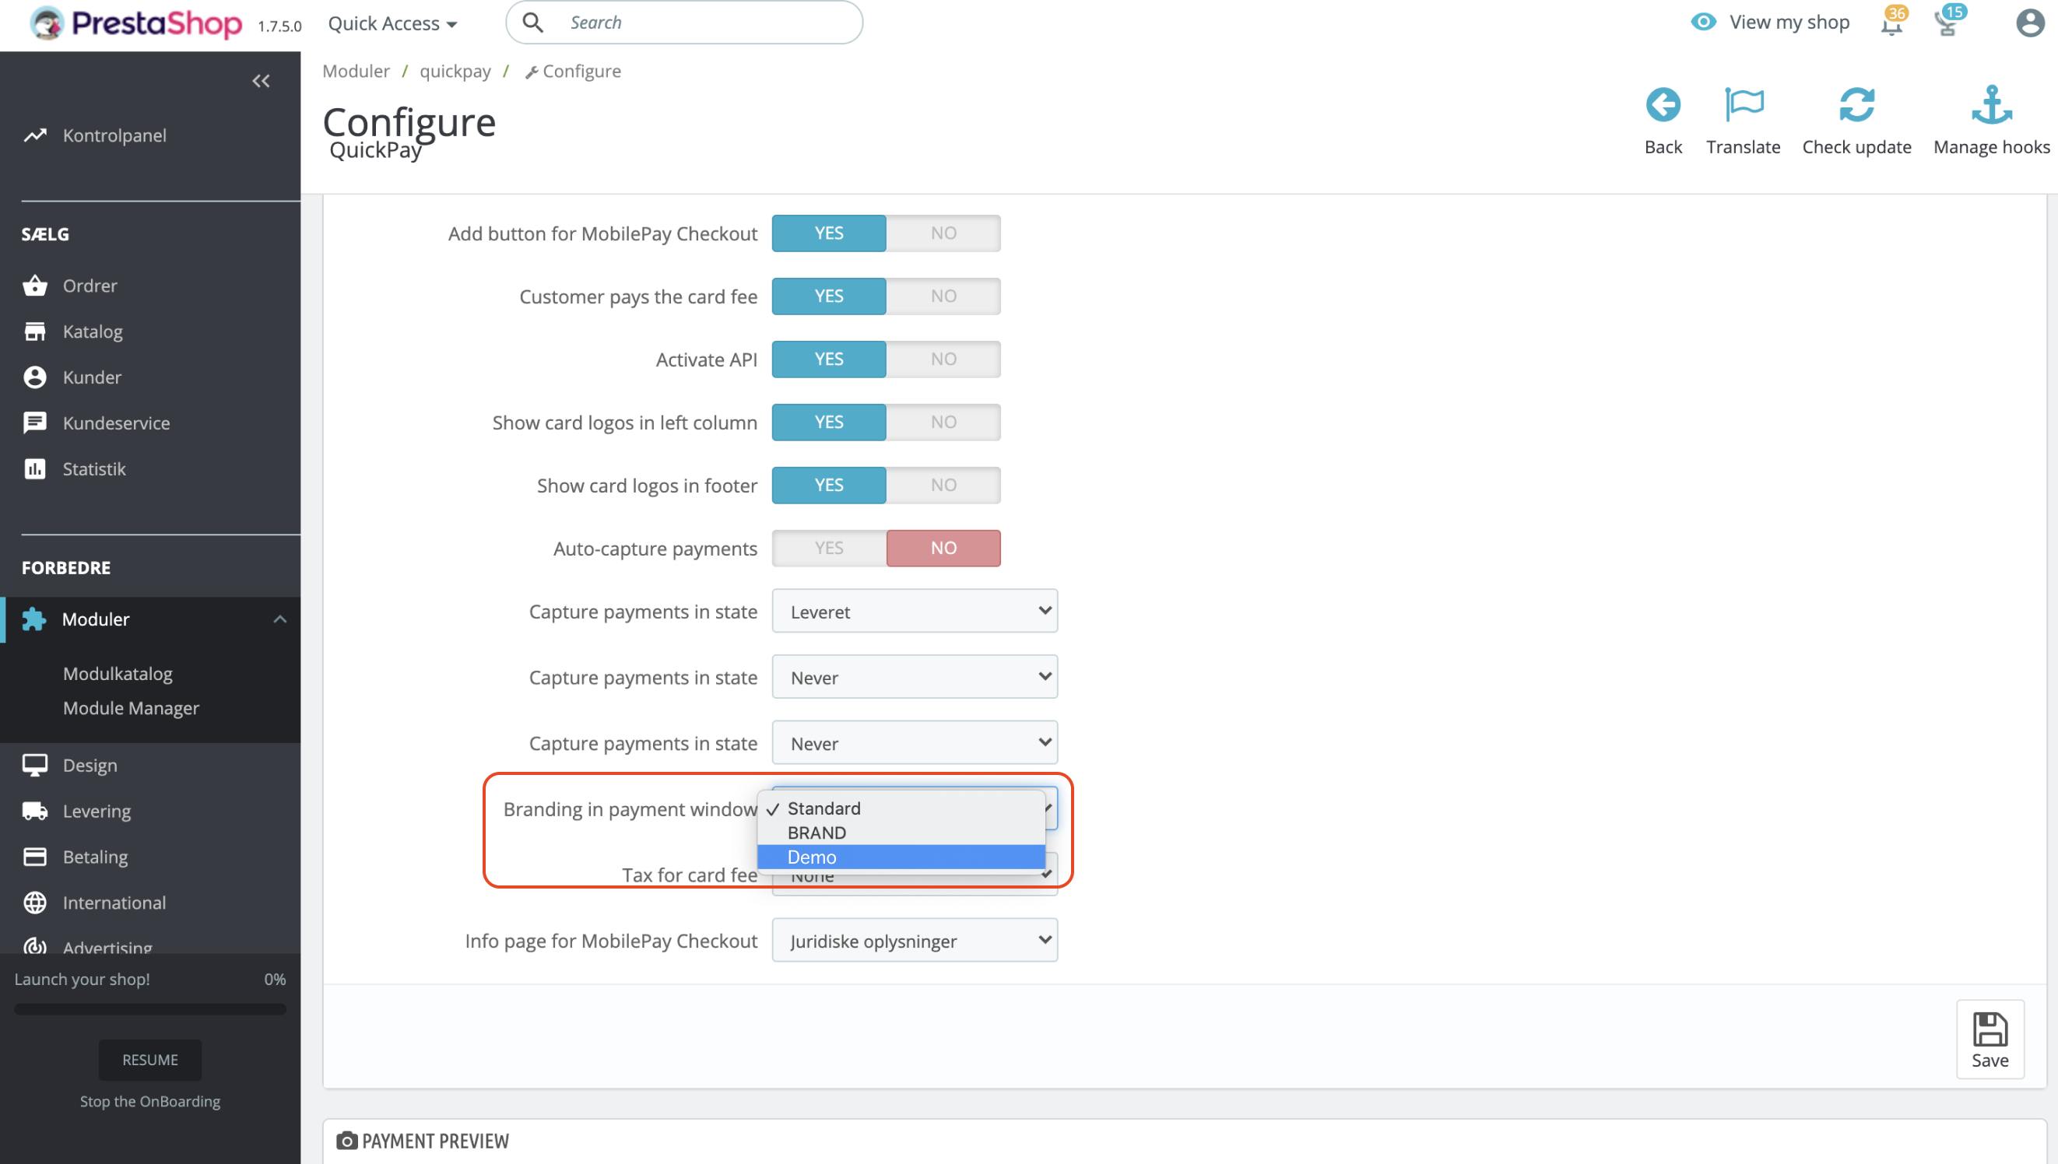Select Standard branding option
Screen dimensions: 2058x1164
click(901, 808)
